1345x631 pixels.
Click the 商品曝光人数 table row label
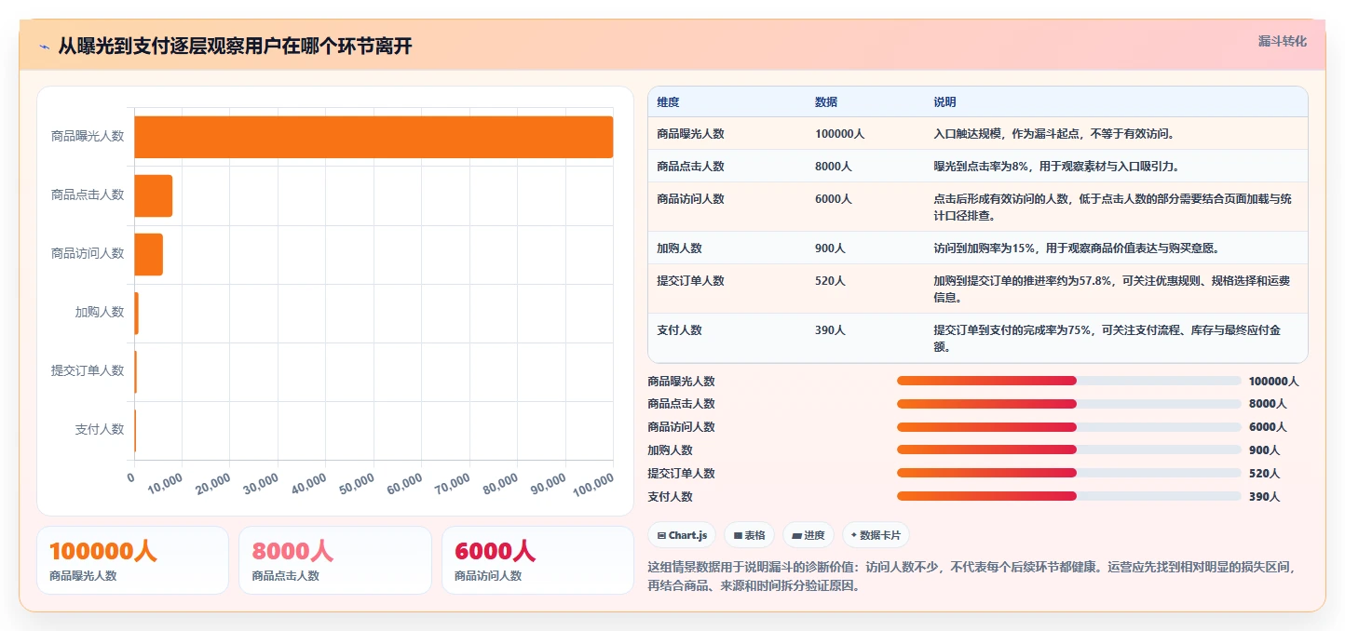coord(690,134)
